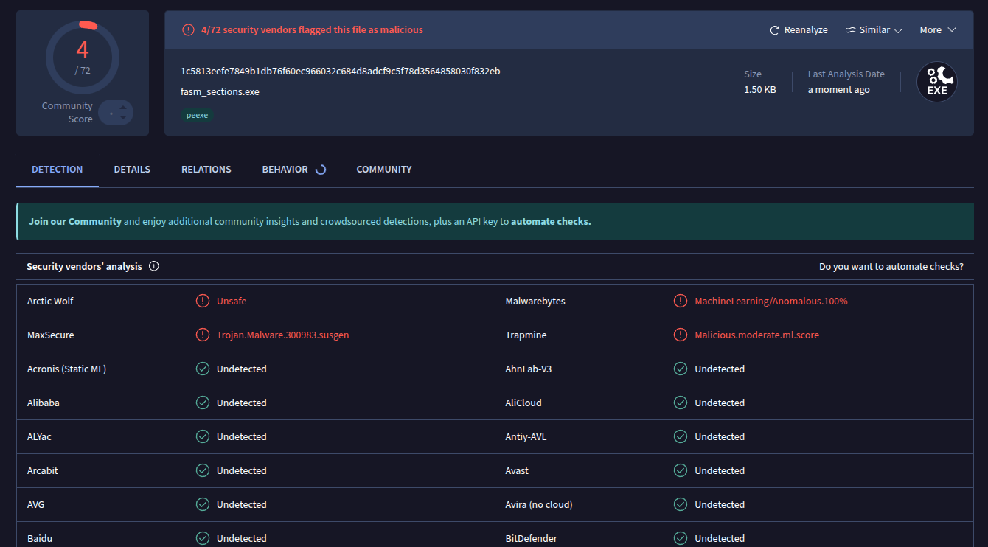Click Do you want to automate checks?
The width and height of the screenshot is (988, 547).
(891, 266)
